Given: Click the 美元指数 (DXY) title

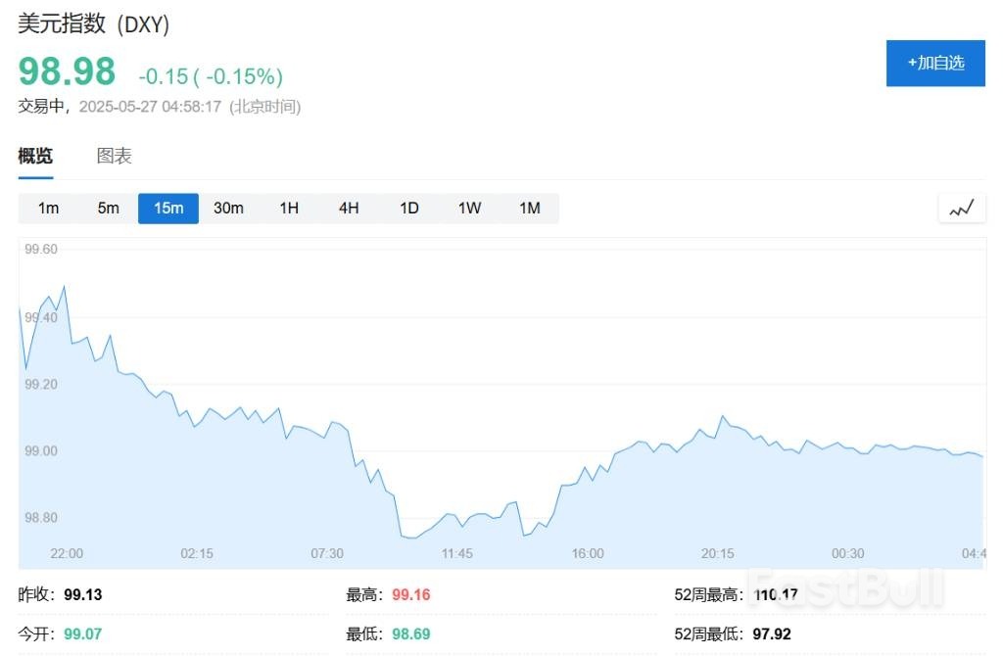Looking at the screenshot, I should click(94, 24).
